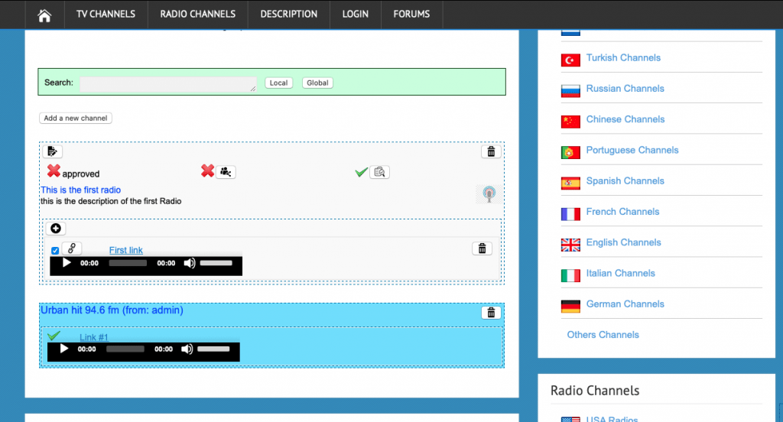Open Spanish Channels link

coord(625,181)
